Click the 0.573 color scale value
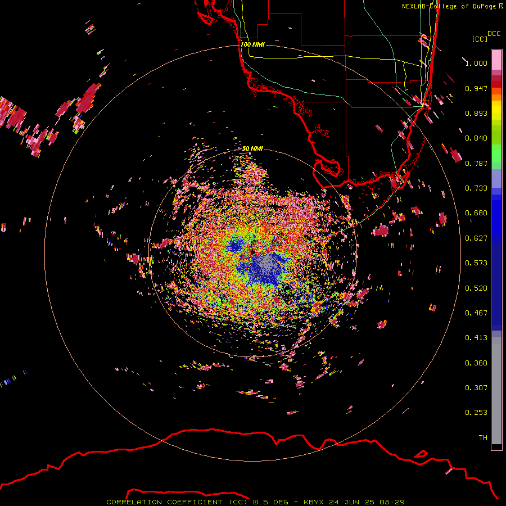The height and width of the screenshot is (506, 506). [x=476, y=263]
